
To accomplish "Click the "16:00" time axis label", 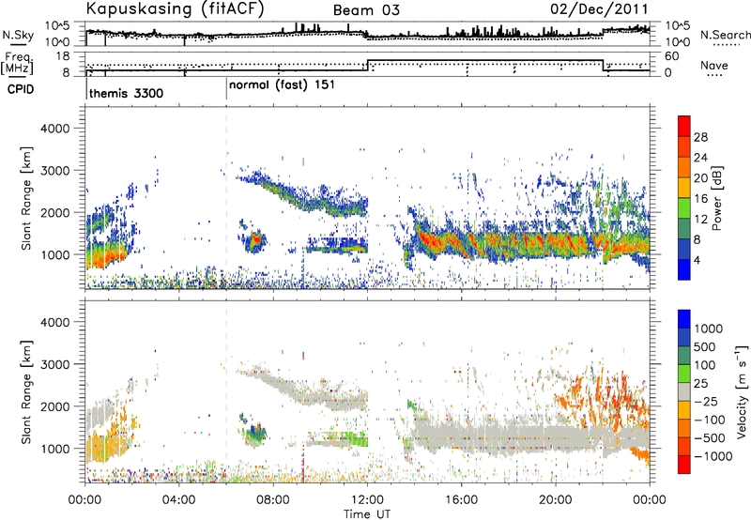I will [x=461, y=500].
